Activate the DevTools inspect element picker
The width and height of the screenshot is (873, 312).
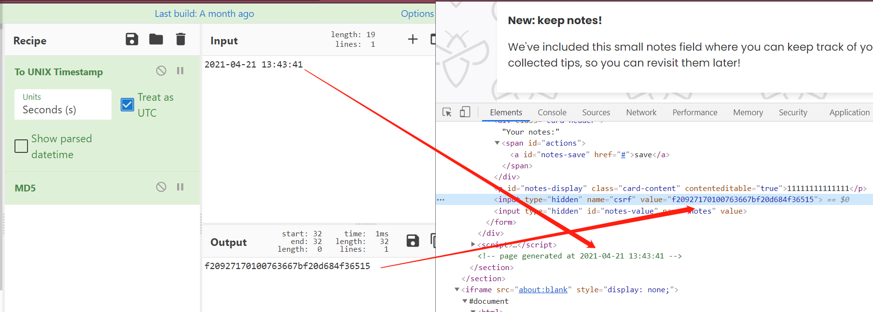coord(447,112)
